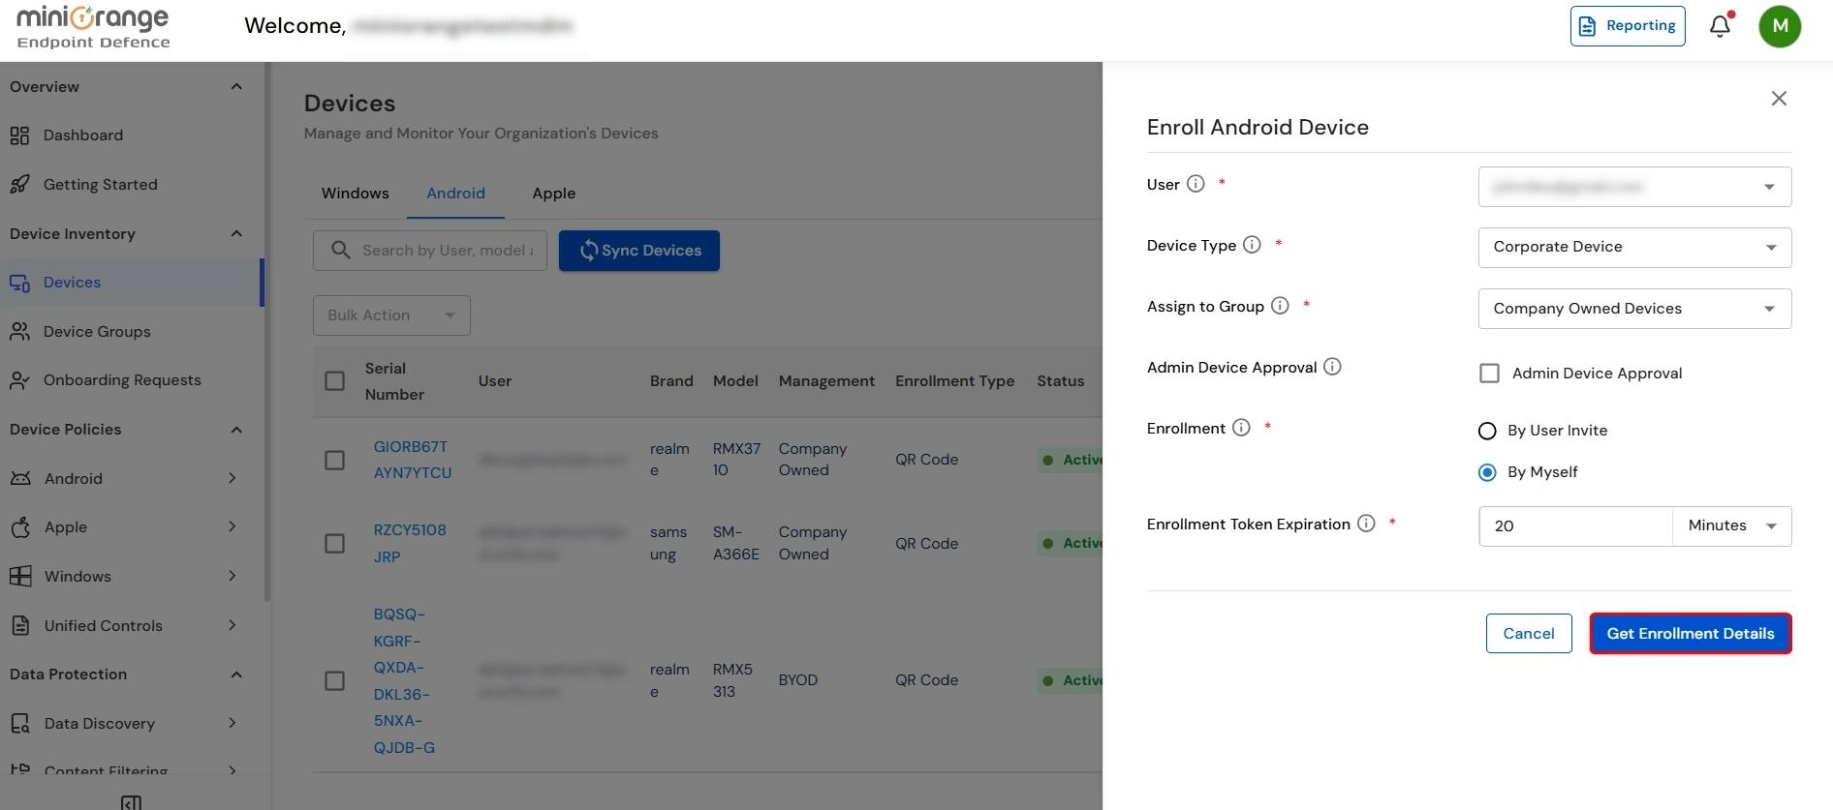Image resolution: width=1833 pixels, height=810 pixels.
Task: Open Devices in the sidebar
Action: coord(130,283)
